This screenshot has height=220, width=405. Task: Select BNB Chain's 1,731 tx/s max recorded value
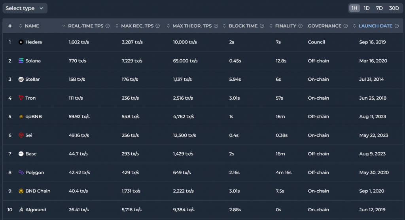click(131, 191)
